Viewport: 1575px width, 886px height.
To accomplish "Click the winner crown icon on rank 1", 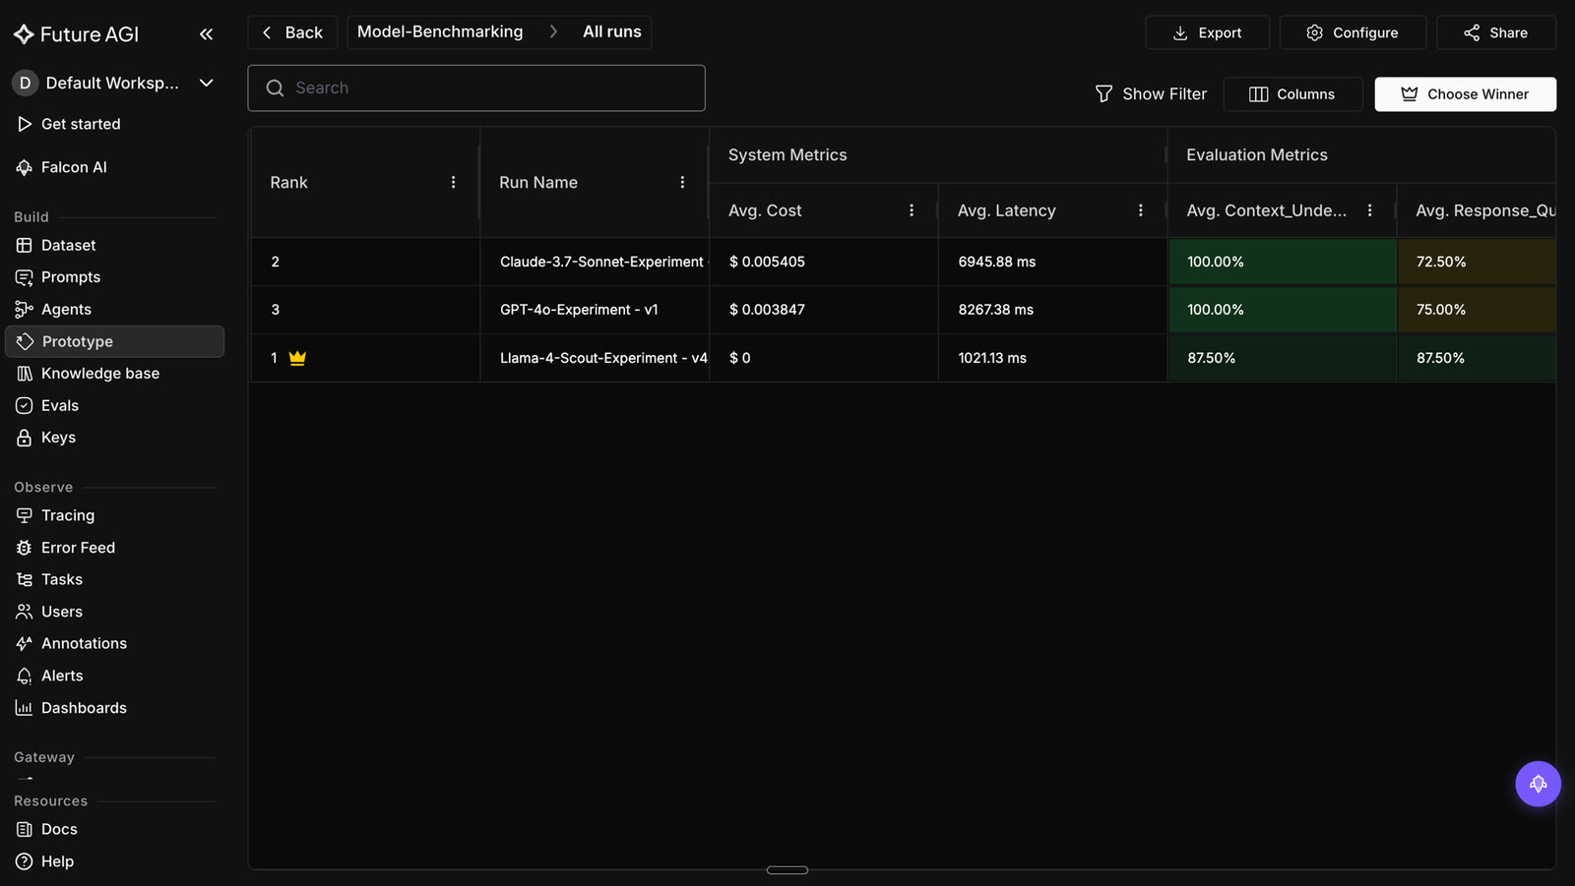I will (297, 358).
